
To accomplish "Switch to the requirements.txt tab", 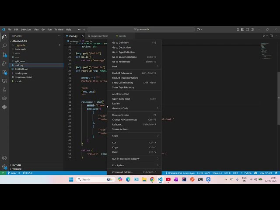I will (x=98, y=36).
